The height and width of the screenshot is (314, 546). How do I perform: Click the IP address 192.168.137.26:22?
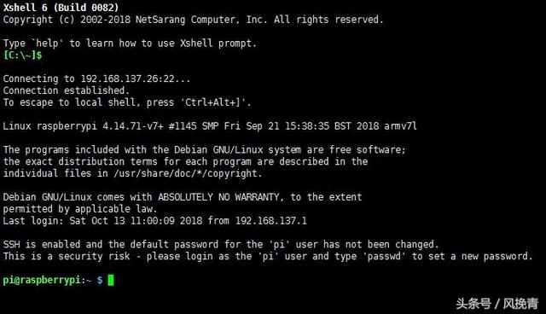(127, 78)
